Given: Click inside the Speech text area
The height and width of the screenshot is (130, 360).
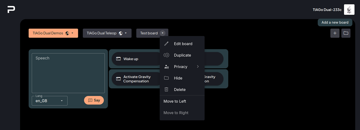Looking at the screenshot, I should pyautogui.click(x=68, y=73).
